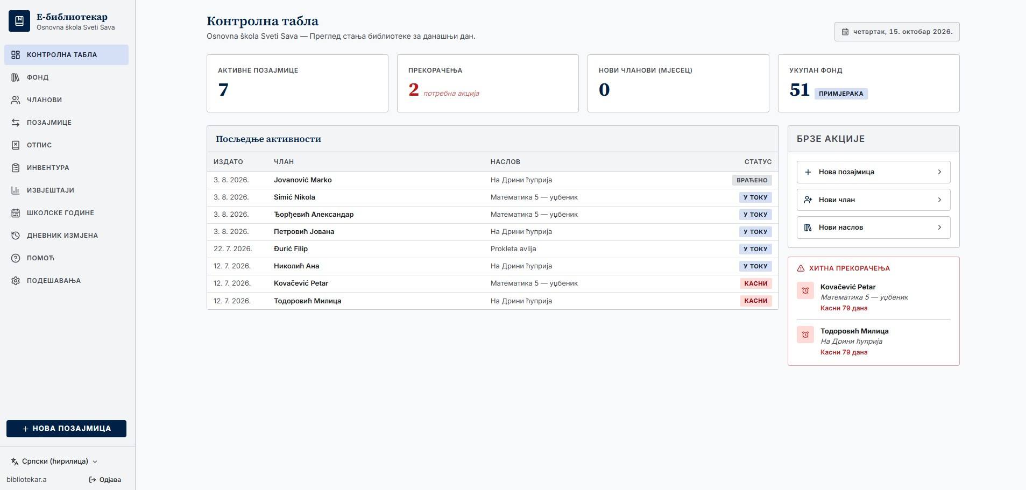Open the Jovanović Marko activity row

[x=492, y=180]
